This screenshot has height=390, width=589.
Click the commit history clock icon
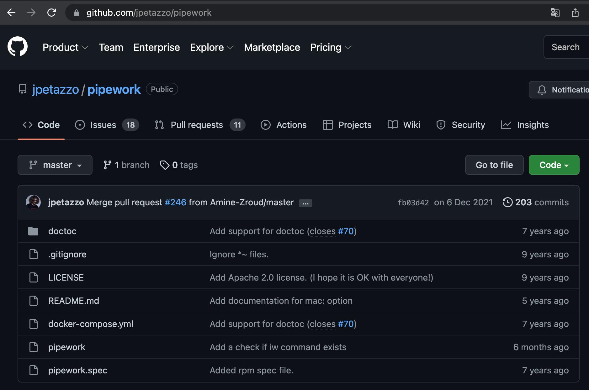pyautogui.click(x=507, y=202)
